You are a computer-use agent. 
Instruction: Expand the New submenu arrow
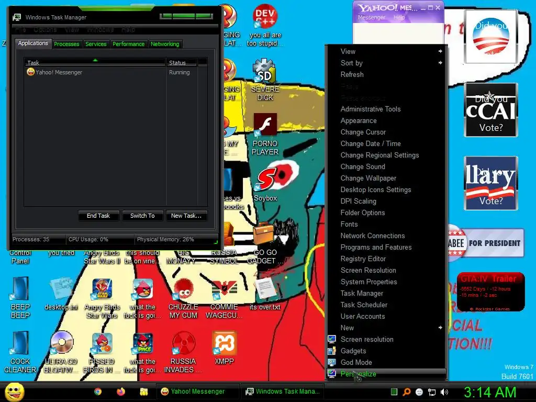click(x=440, y=328)
